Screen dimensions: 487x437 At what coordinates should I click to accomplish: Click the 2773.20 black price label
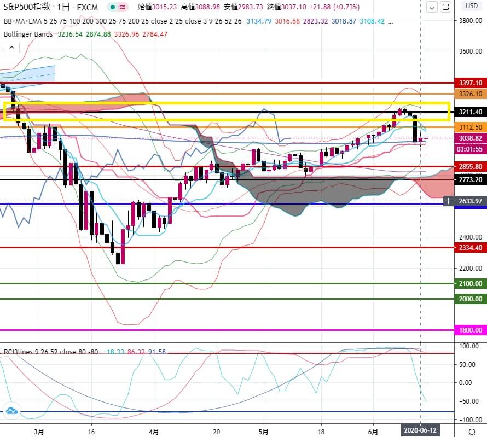click(x=471, y=180)
